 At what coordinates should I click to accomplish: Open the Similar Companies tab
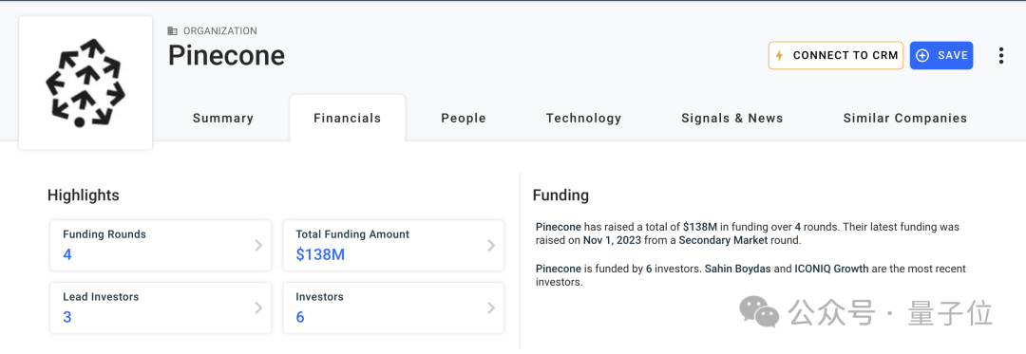point(905,119)
